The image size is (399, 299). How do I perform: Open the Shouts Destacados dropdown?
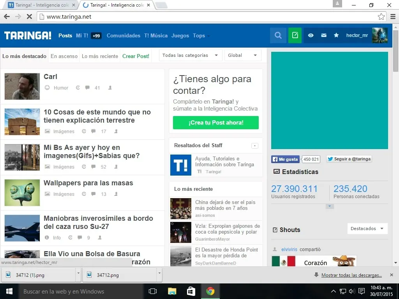pyautogui.click(x=367, y=229)
